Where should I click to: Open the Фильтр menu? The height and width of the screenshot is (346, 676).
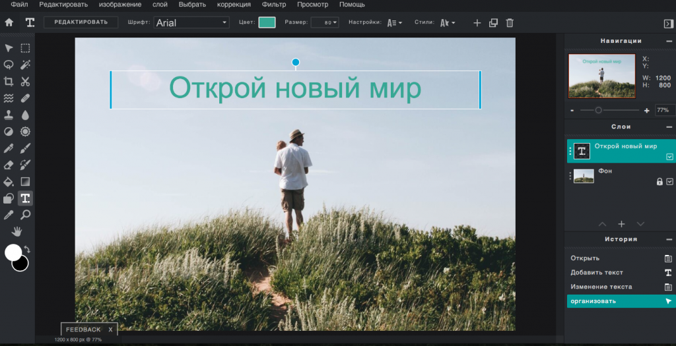click(274, 5)
